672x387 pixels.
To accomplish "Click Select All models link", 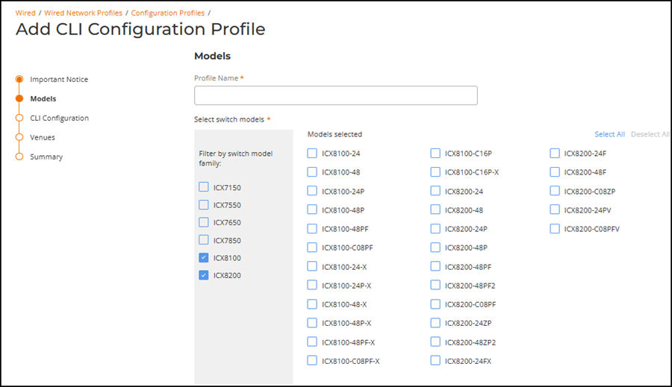I will pyautogui.click(x=609, y=134).
